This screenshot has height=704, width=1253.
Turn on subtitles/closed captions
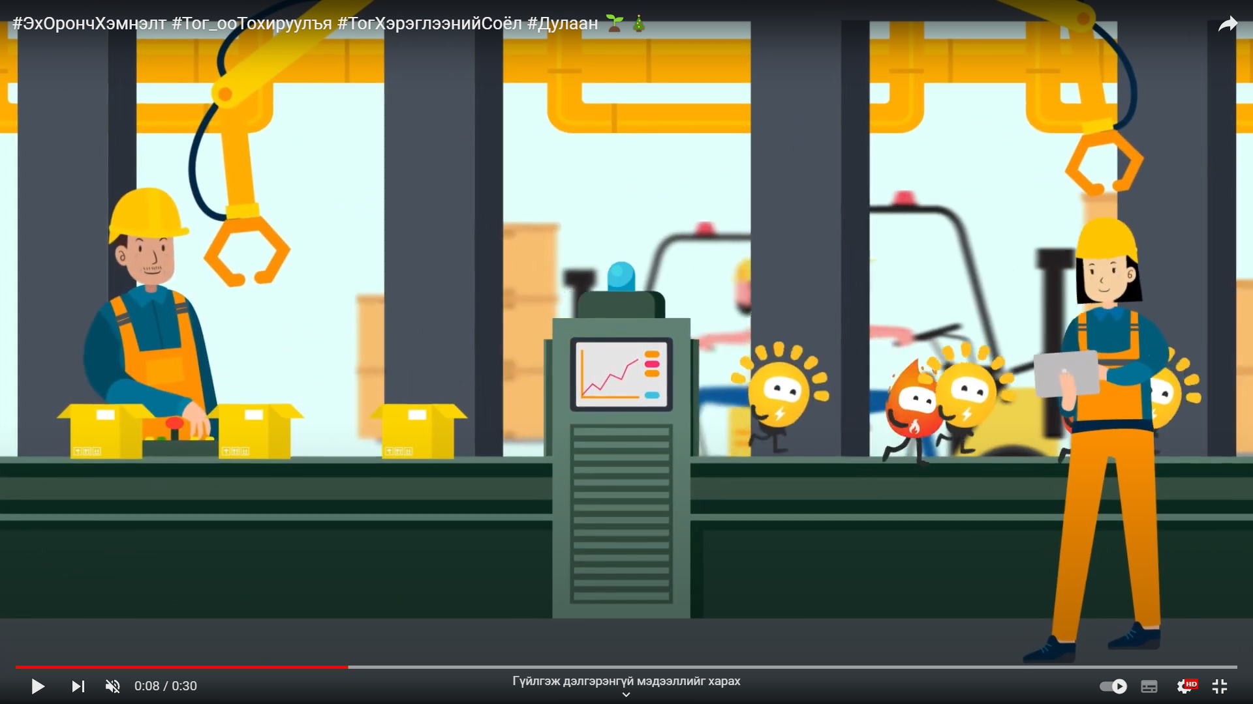coord(1149,686)
